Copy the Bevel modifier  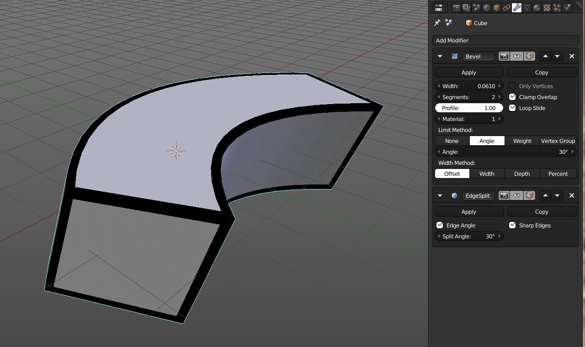pyautogui.click(x=542, y=72)
